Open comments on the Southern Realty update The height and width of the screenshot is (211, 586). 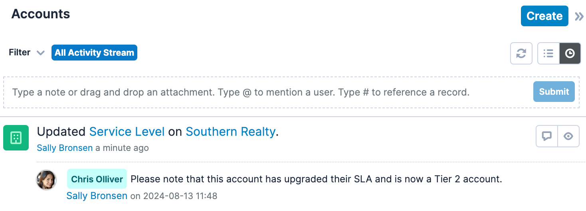pyautogui.click(x=546, y=136)
